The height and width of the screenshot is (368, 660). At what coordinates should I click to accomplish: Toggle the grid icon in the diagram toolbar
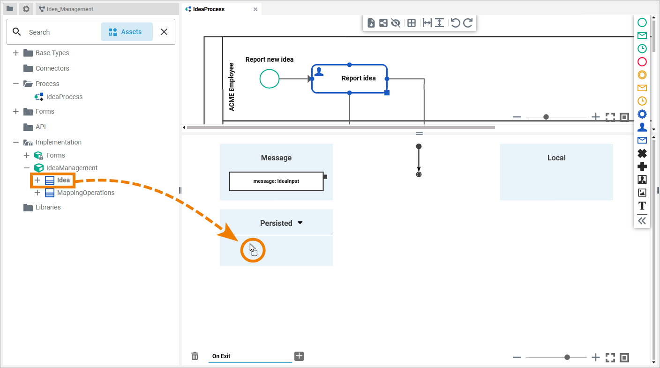click(412, 23)
